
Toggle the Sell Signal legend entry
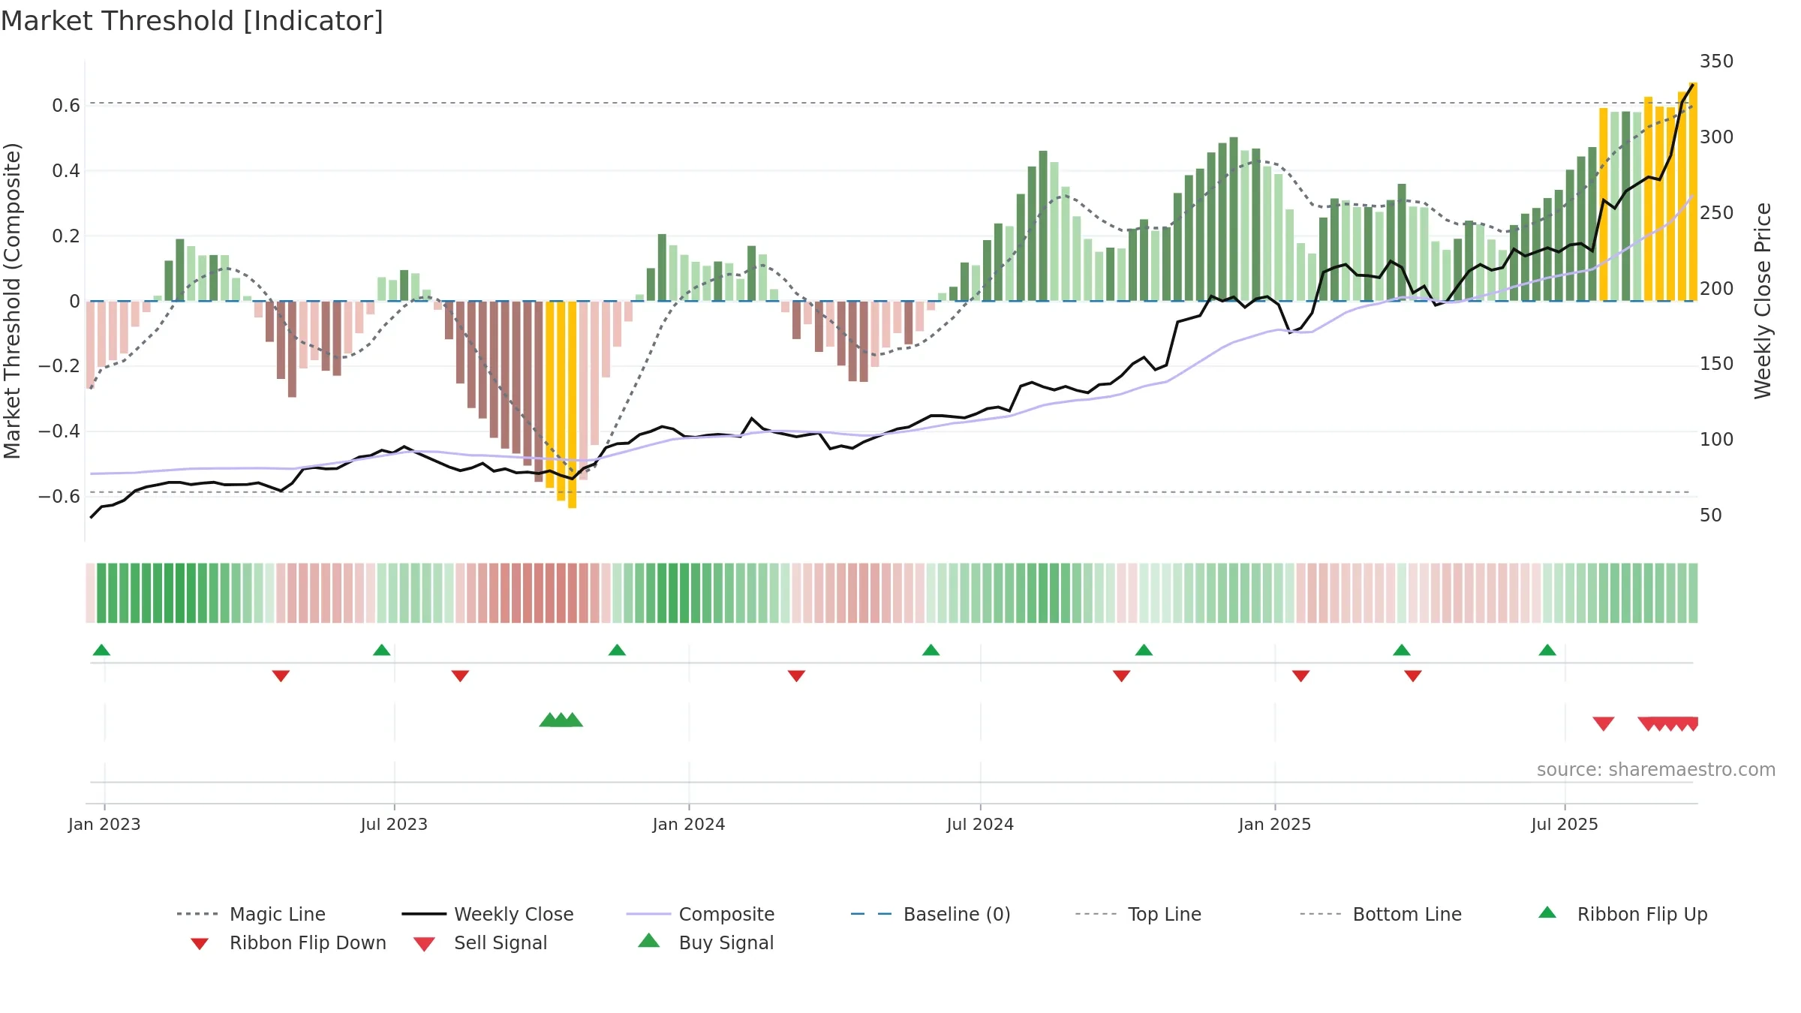coord(480,942)
